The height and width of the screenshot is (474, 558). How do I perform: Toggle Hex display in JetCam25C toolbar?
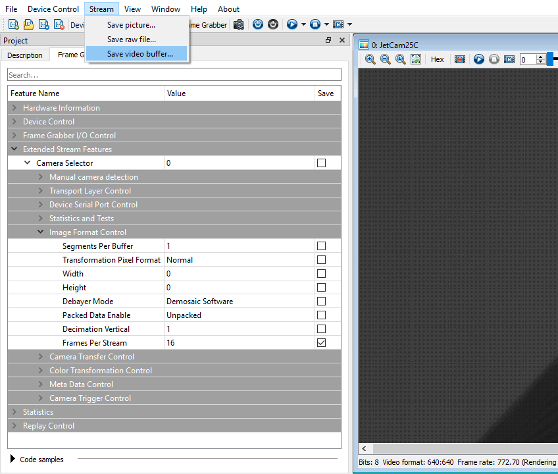438,59
